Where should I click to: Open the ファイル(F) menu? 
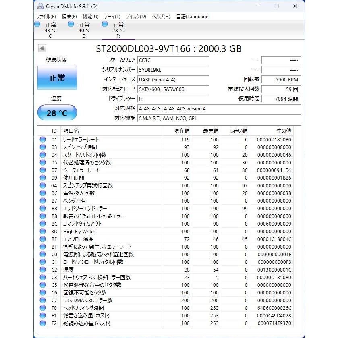(x=46, y=17)
